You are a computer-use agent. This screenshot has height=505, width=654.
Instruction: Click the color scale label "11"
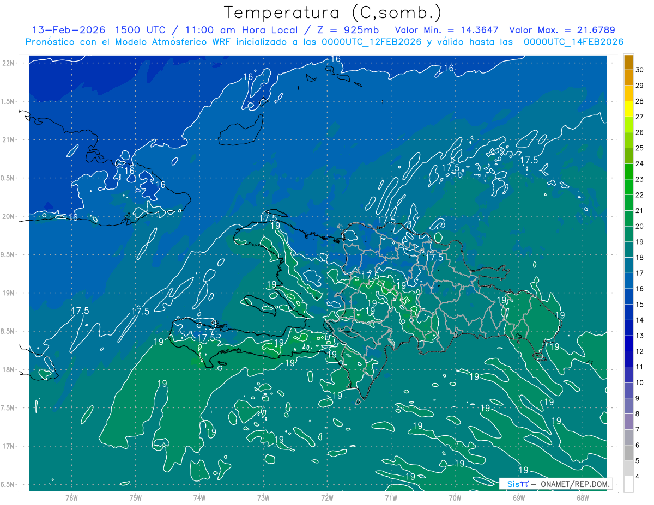[639, 367]
